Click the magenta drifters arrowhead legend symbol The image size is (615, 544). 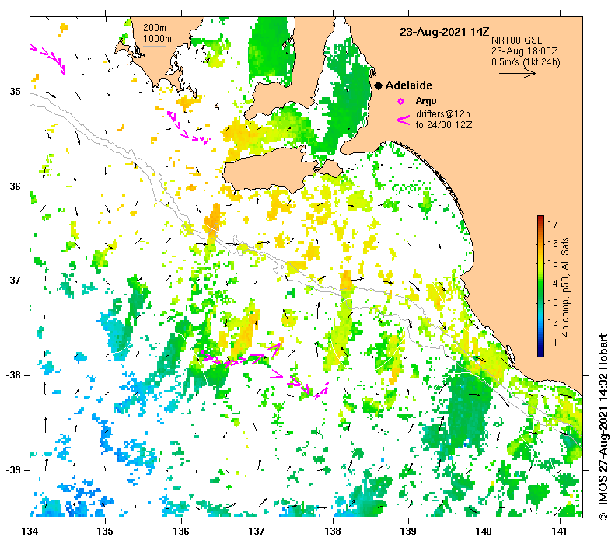coord(403,120)
